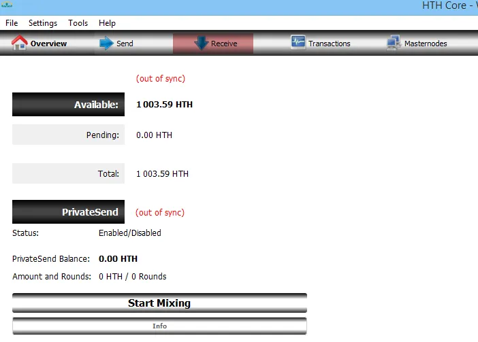The height and width of the screenshot is (342, 478).
Task: Click the blue down-arrow Receive icon
Action: click(x=201, y=44)
